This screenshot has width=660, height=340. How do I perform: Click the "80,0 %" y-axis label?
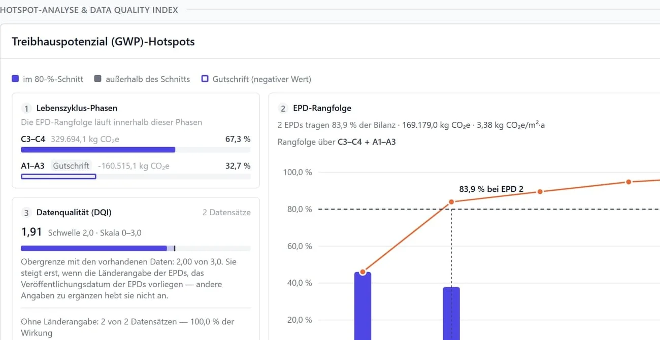click(299, 209)
